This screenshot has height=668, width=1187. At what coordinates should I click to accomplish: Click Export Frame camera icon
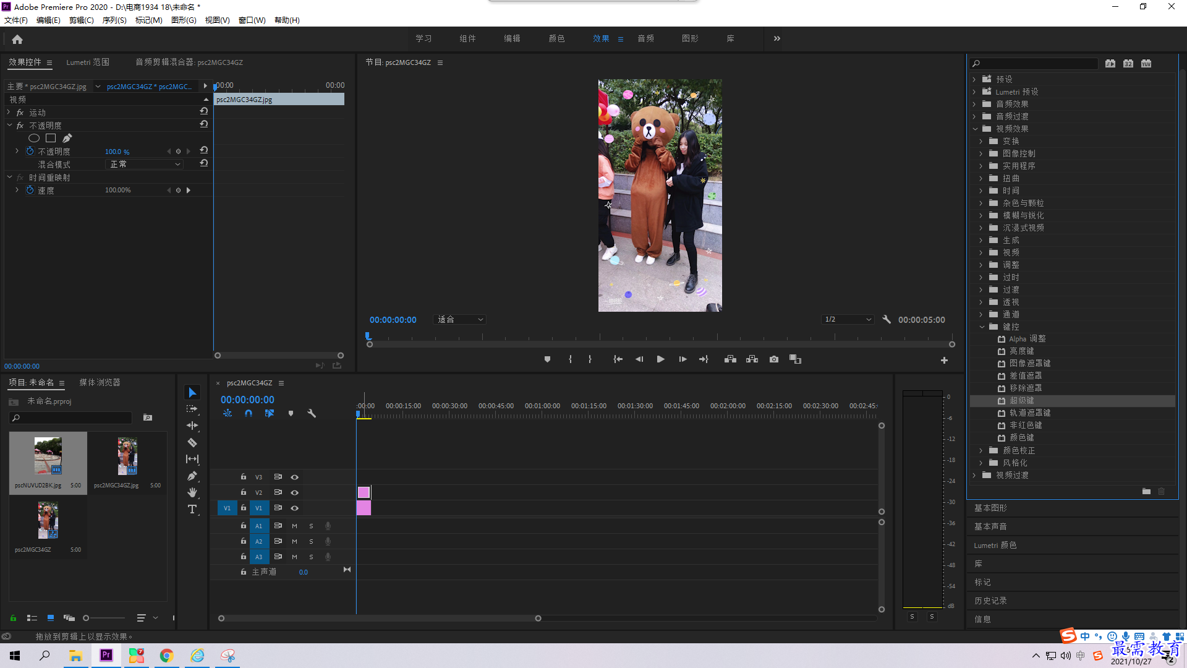click(x=773, y=359)
